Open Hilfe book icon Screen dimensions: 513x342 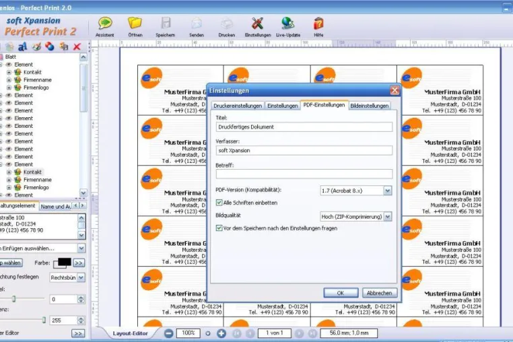click(318, 24)
